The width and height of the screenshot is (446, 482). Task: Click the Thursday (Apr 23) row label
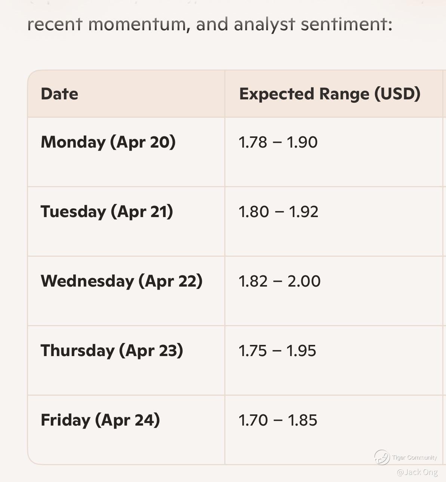[x=112, y=351]
